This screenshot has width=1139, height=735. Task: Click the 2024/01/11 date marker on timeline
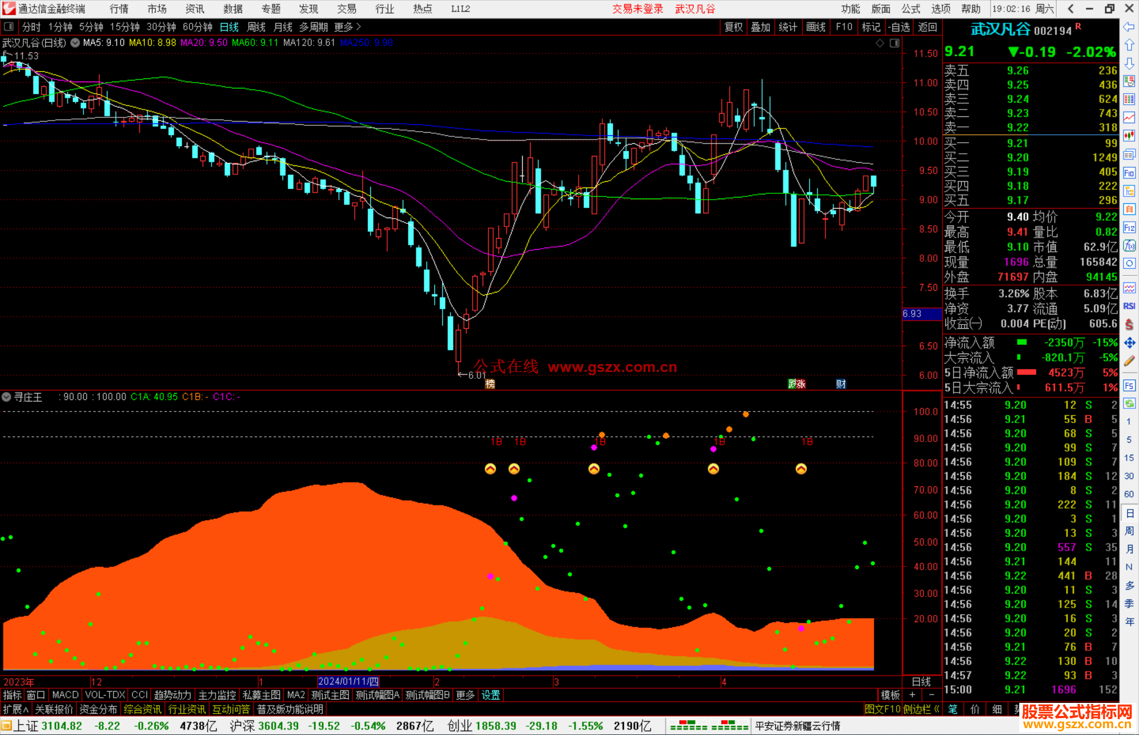coord(348,682)
